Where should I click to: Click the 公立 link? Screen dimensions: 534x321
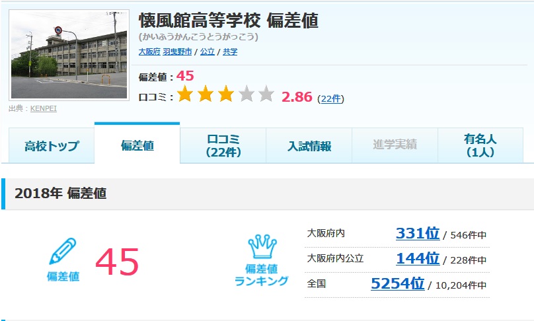pyautogui.click(x=207, y=52)
